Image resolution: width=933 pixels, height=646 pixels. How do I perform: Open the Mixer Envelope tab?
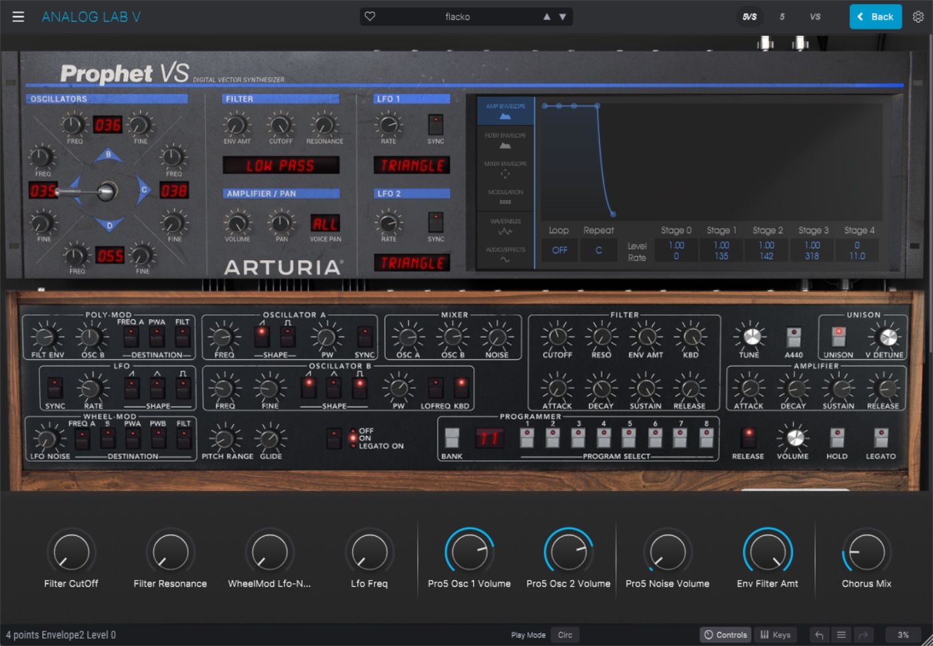tap(505, 169)
